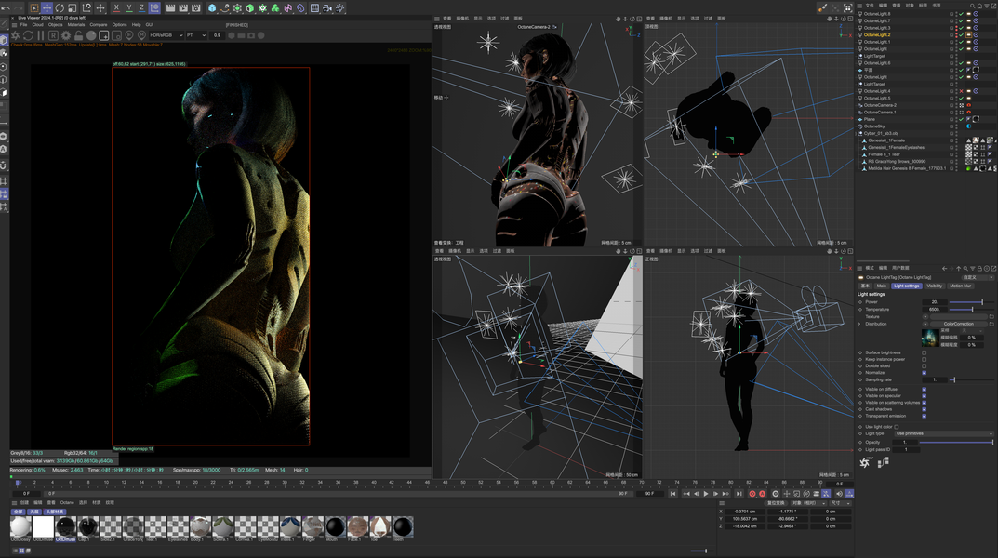Toggle the X axis lock
The width and height of the screenshot is (998, 558).
click(116, 7)
